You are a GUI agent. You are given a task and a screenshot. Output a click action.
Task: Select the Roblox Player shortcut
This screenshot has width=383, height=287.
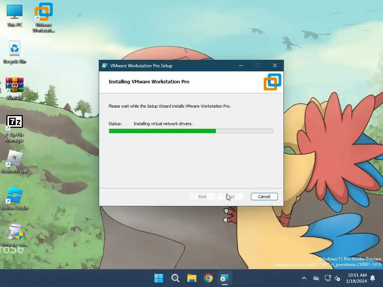(x=15, y=162)
